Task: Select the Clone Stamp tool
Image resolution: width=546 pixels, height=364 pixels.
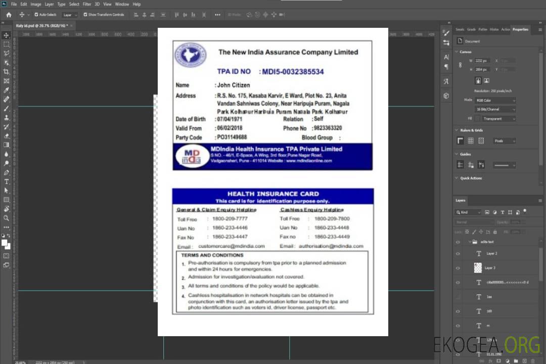Action: coord(6,118)
